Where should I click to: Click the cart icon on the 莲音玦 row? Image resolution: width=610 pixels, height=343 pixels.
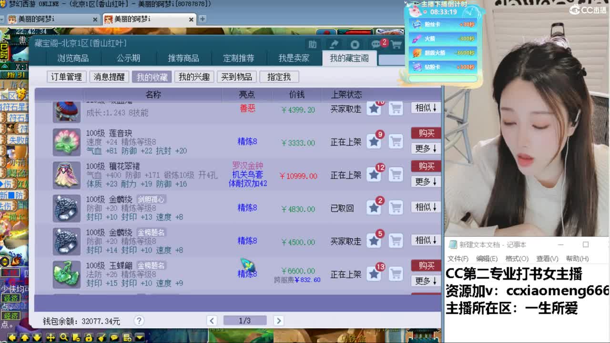click(396, 141)
